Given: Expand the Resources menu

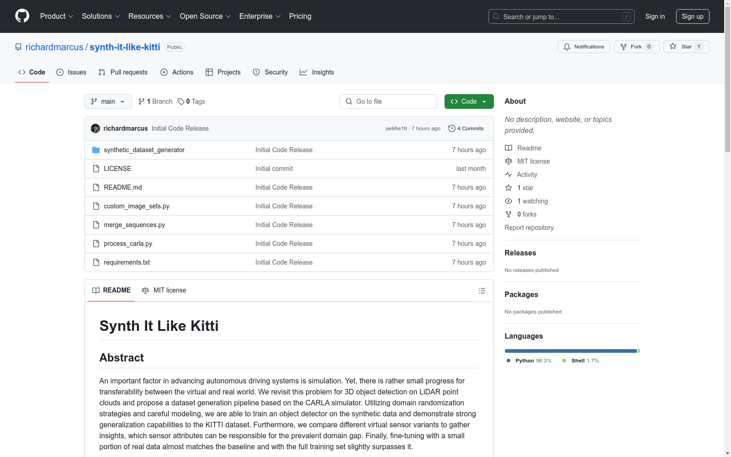Looking at the screenshot, I should point(150,16).
